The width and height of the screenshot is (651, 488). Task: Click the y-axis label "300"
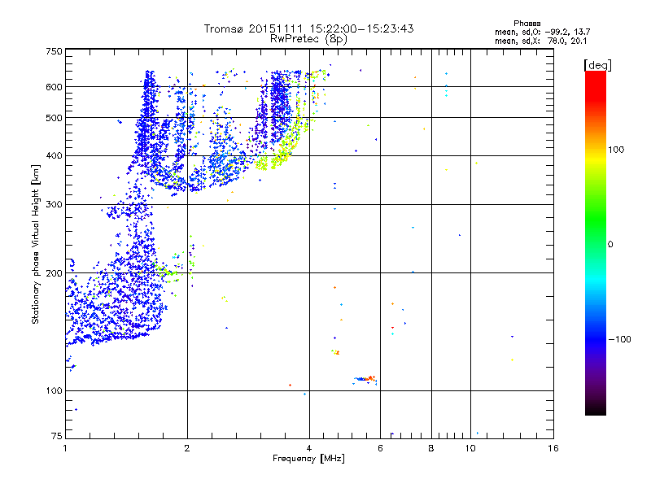[x=54, y=205]
